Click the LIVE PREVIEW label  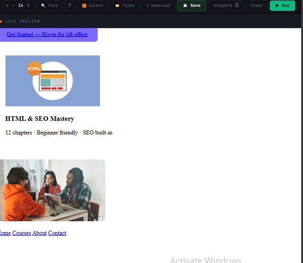pos(22,21)
